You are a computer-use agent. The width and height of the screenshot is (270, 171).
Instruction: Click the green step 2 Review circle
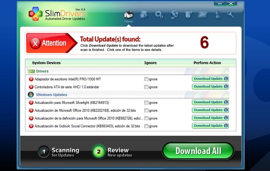(99, 152)
